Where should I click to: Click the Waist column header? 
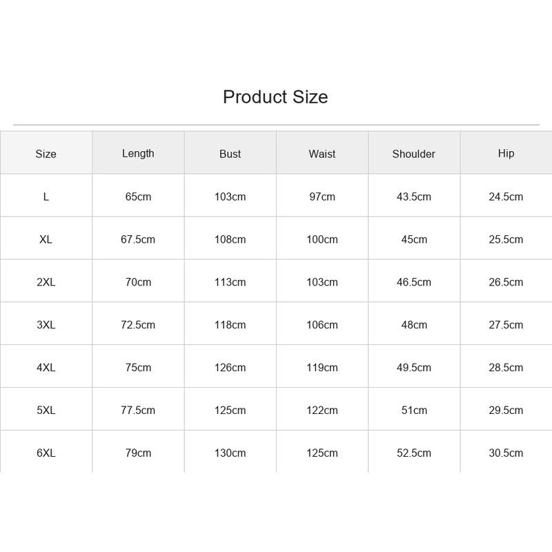[322, 154]
